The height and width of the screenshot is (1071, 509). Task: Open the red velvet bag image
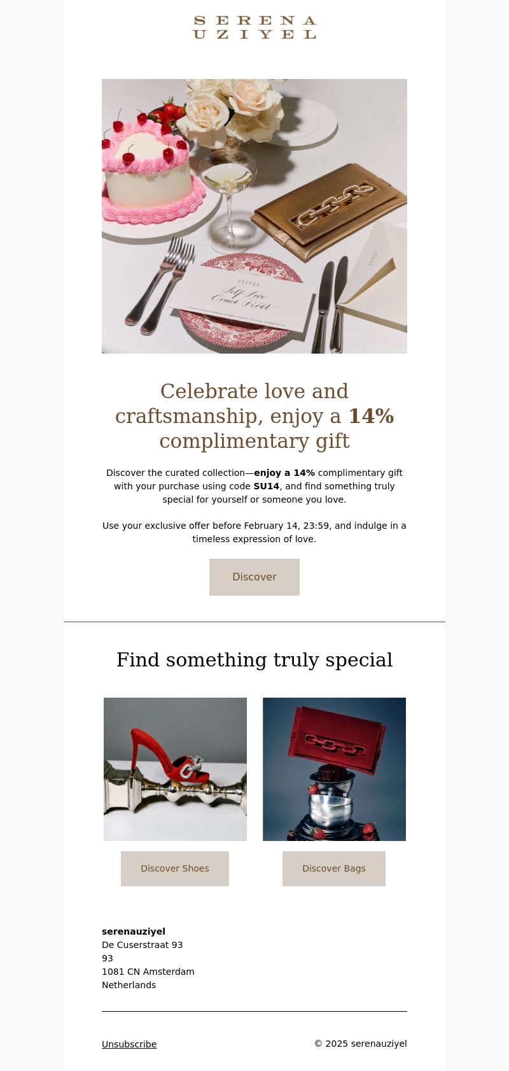[x=334, y=769]
